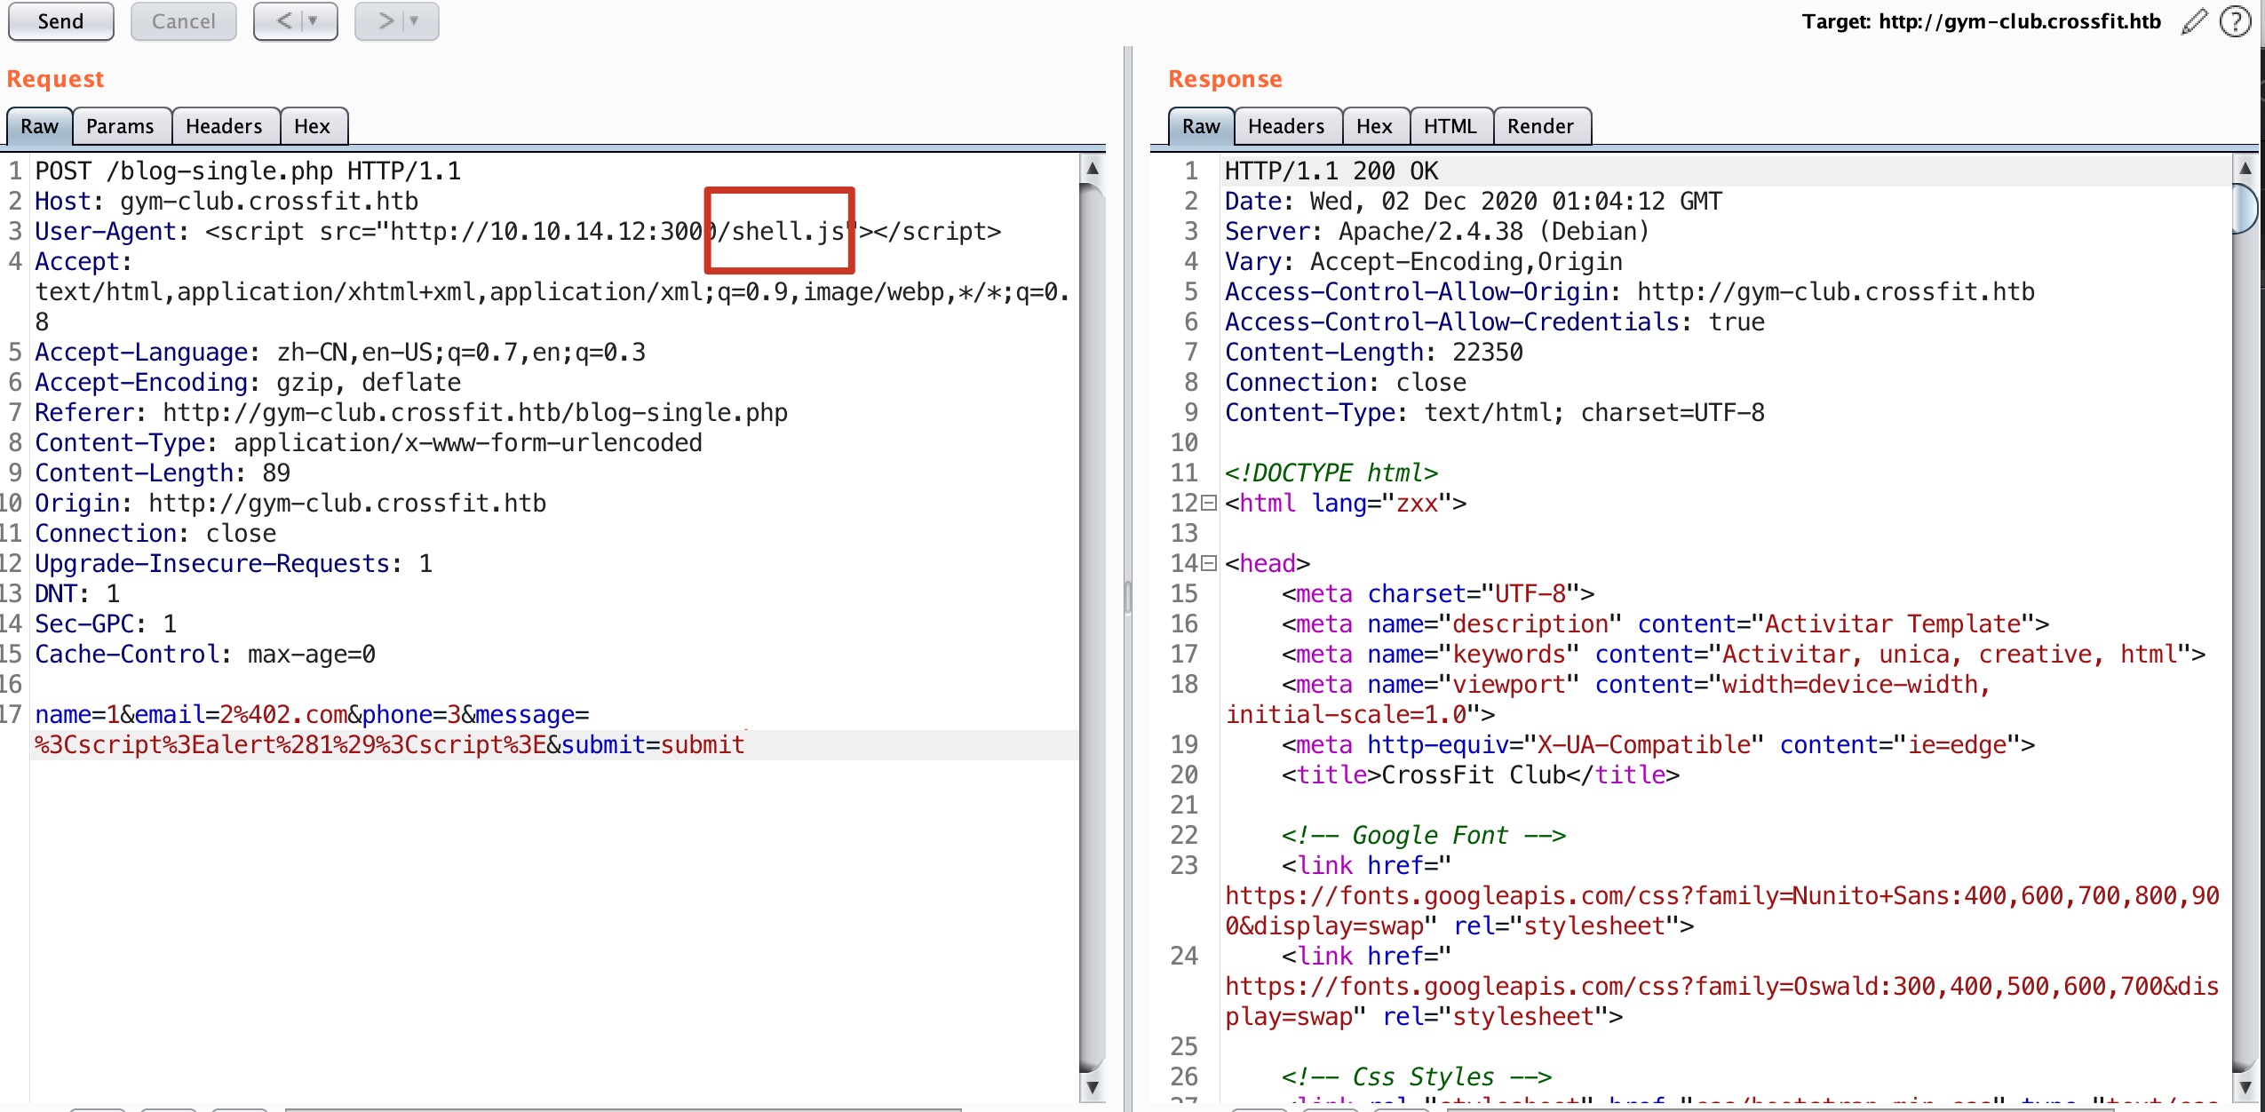Open the help question mark icon

tap(2235, 21)
